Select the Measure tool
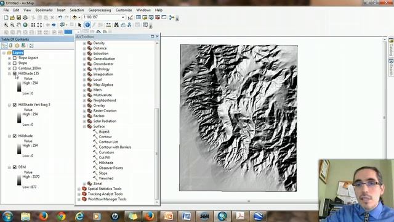 tap(108, 25)
